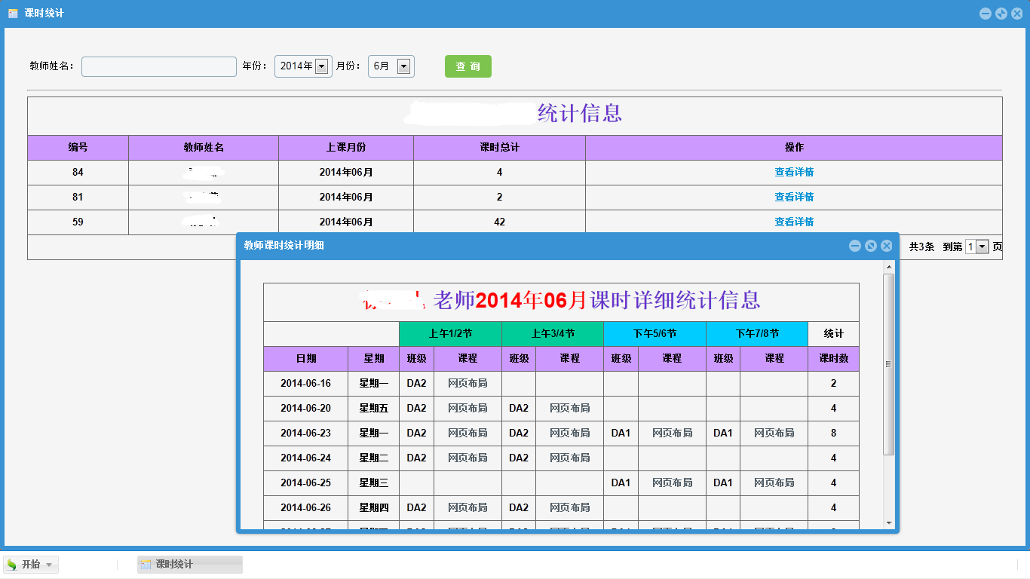Viewport: 1030px width, 579px height.
Task: Click the 上午3/4节 green header
Action: click(553, 334)
